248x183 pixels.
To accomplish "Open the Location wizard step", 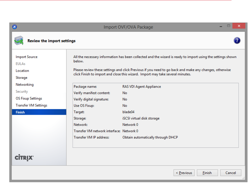I will tap(22, 71).
